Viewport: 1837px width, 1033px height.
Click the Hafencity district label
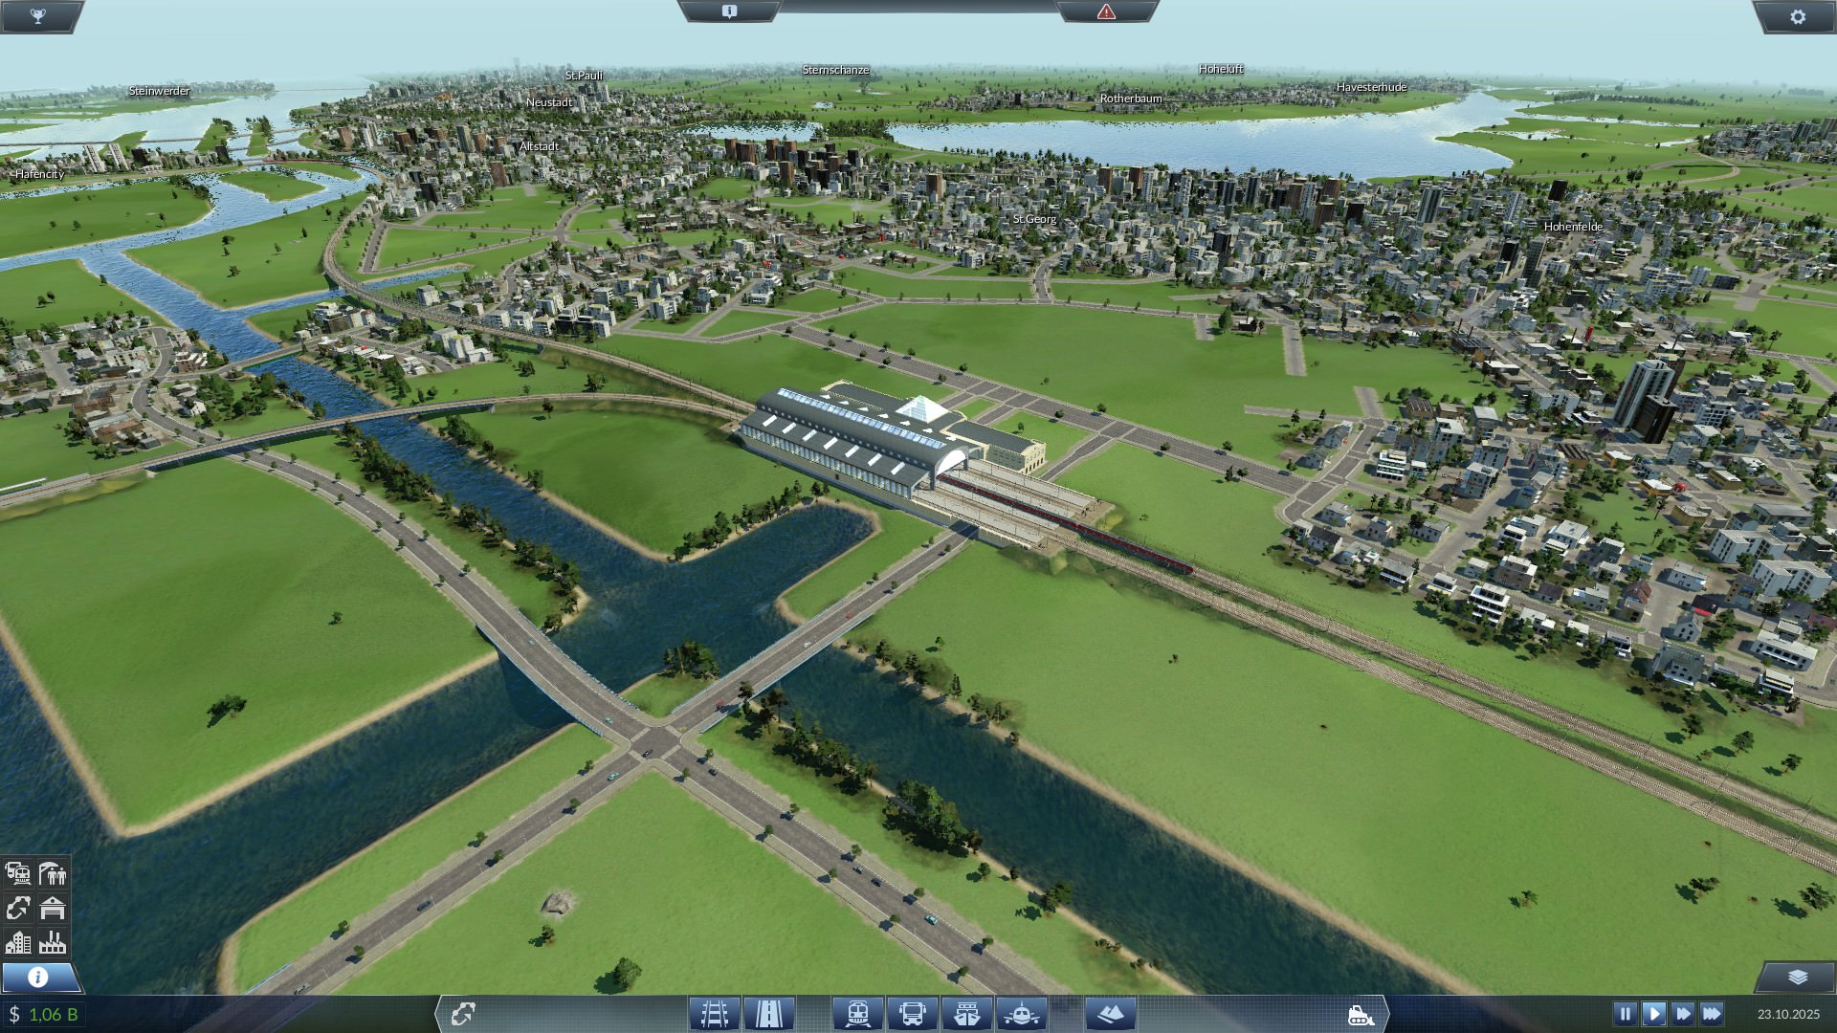pos(39,174)
